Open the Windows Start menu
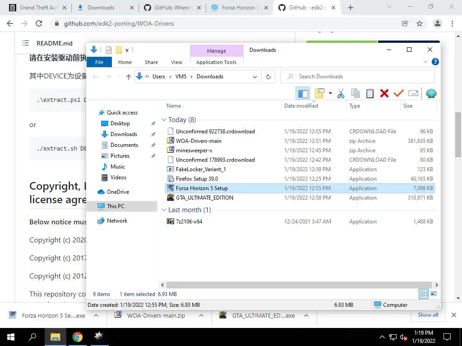The height and width of the screenshot is (346, 462). click(x=11, y=337)
